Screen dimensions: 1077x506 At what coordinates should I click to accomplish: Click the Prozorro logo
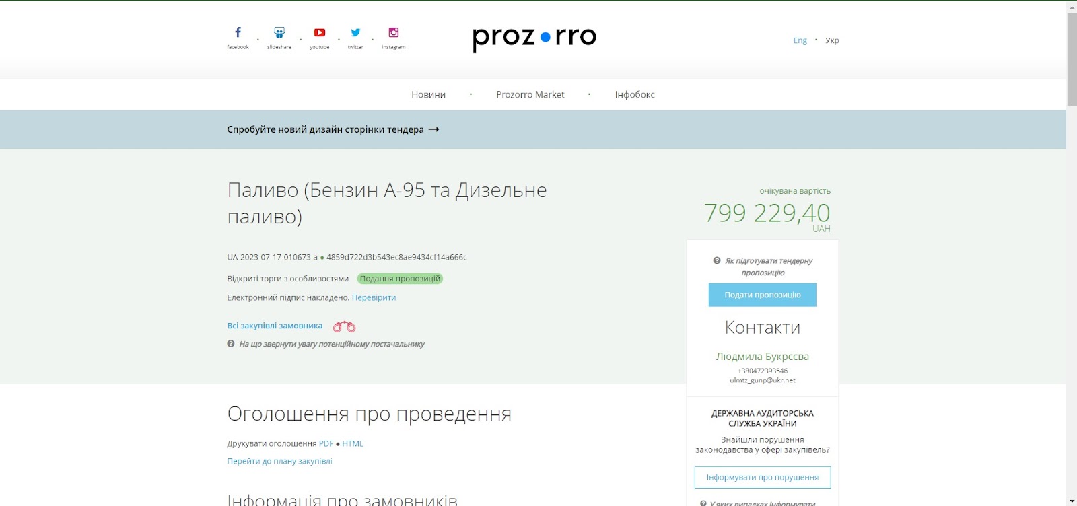tap(534, 38)
